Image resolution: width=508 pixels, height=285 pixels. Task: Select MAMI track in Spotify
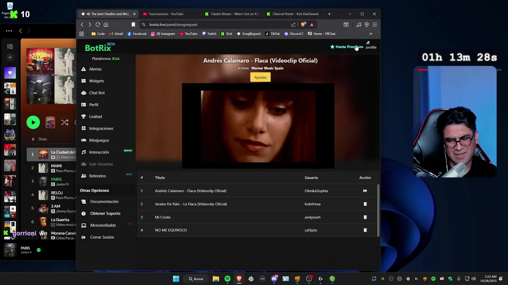tap(52, 168)
